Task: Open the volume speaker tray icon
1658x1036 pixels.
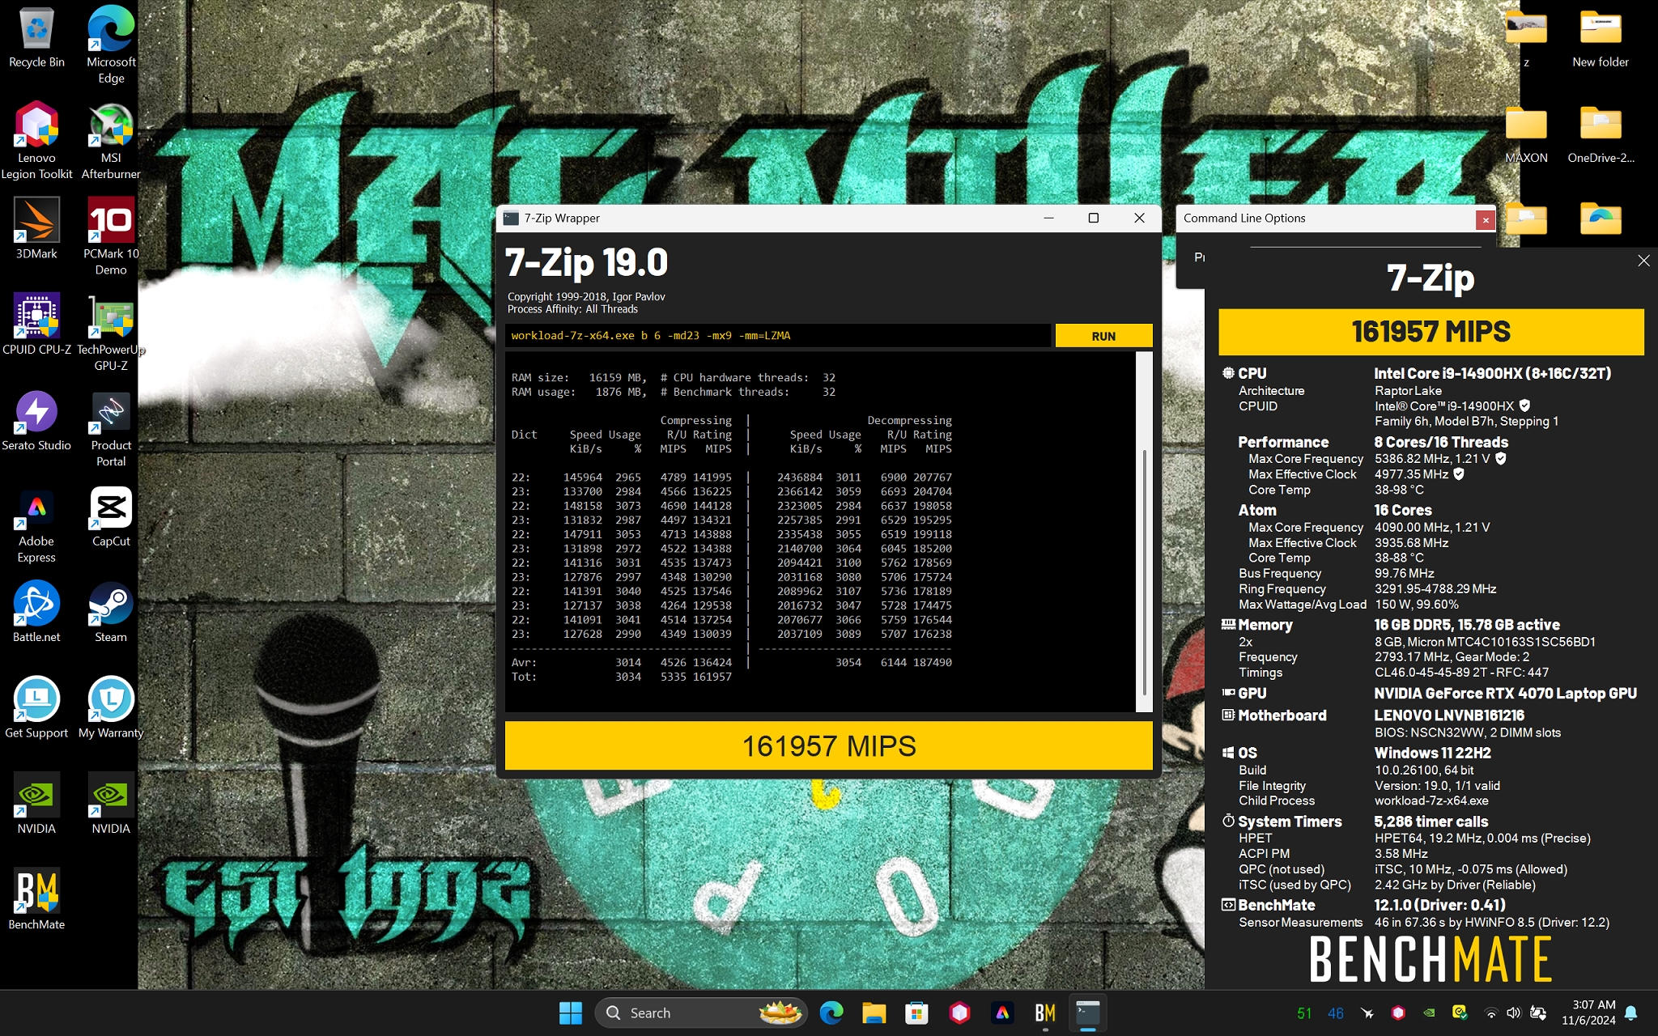Action: point(1514,1013)
